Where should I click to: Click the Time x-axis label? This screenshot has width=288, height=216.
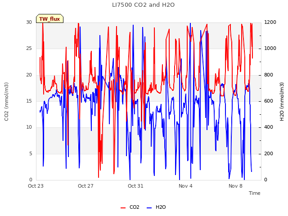click(x=255, y=193)
